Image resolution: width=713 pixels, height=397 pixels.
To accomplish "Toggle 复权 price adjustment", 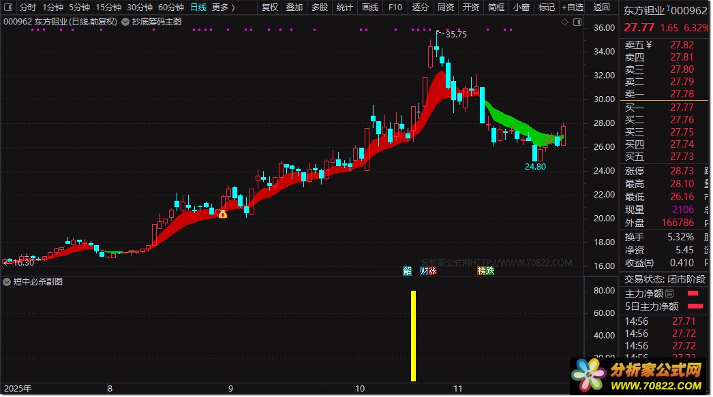I will pos(270,7).
